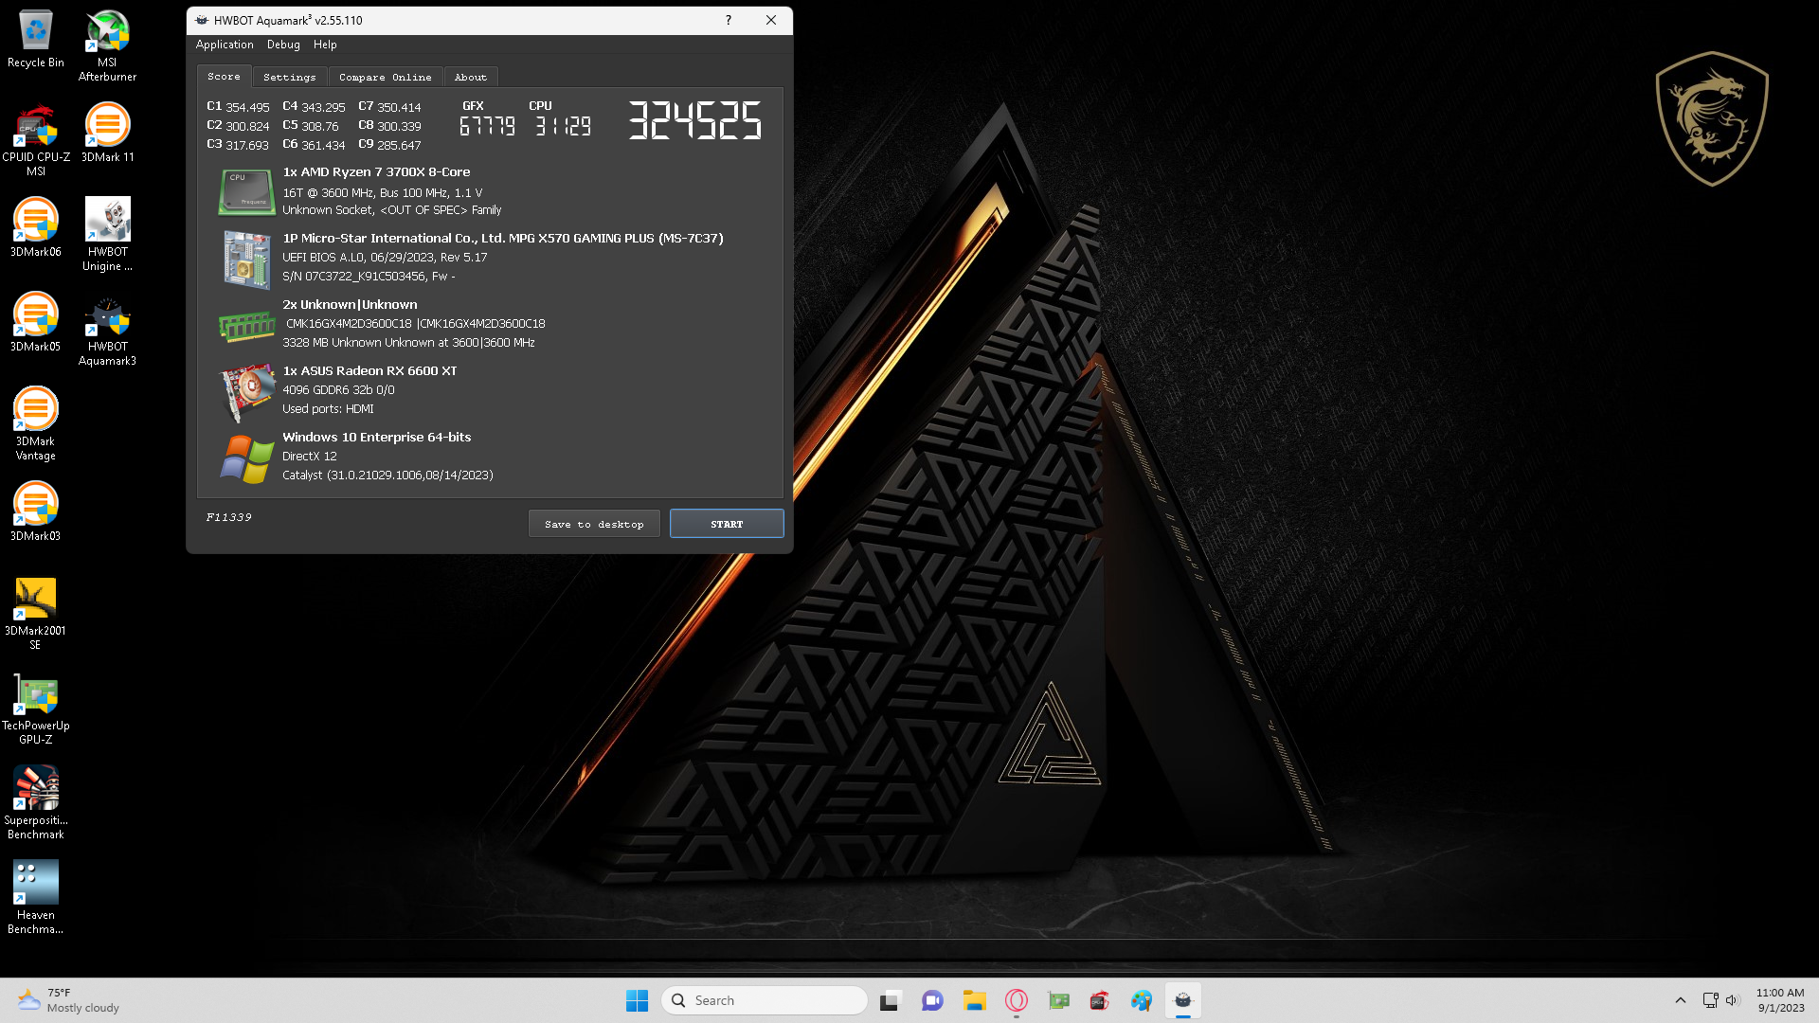Open Task View on the taskbar
Image resolution: width=1819 pixels, height=1023 pixels.
click(889, 1000)
